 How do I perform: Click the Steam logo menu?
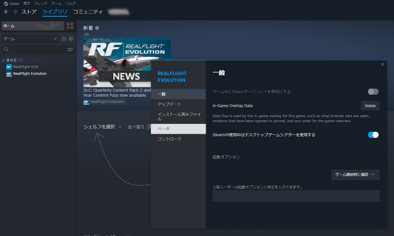point(12,4)
